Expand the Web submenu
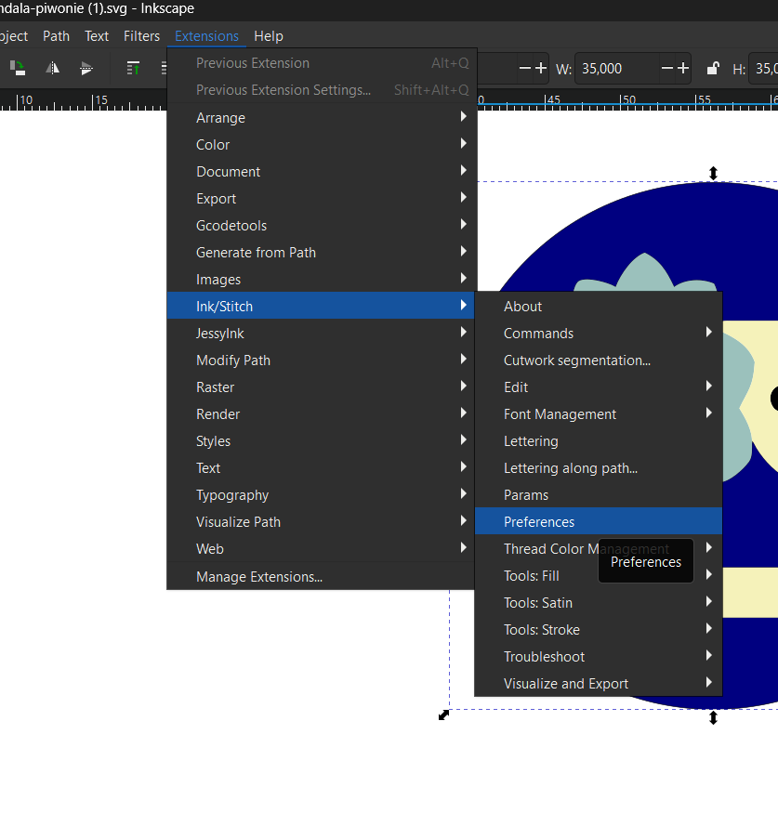Image resolution: width=778 pixels, height=813 pixels. [x=321, y=549]
